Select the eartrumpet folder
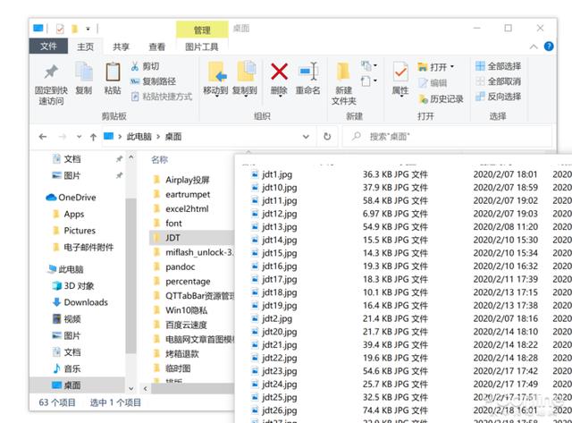This screenshot has height=423, width=572. 181,195
